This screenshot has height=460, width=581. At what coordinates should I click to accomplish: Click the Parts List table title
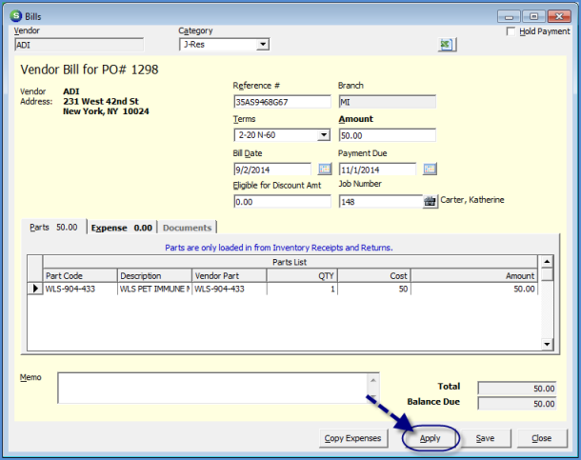(x=290, y=262)
